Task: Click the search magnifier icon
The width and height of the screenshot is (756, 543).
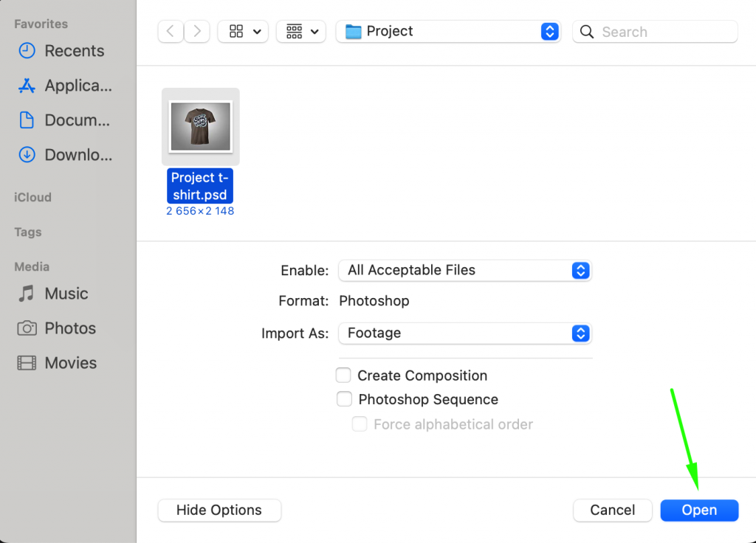Action: click(587, 32)
